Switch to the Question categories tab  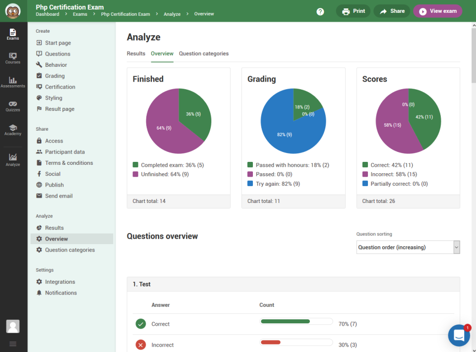204,53
